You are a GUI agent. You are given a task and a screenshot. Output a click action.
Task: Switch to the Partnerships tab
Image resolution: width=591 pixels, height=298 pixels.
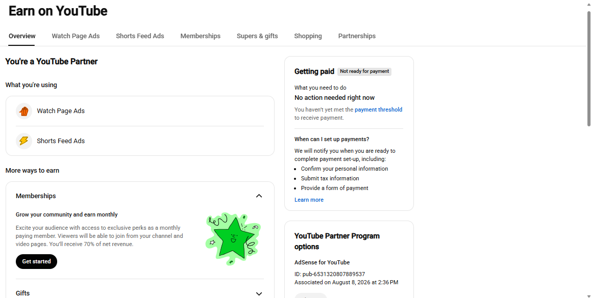[x=357, y=36]
